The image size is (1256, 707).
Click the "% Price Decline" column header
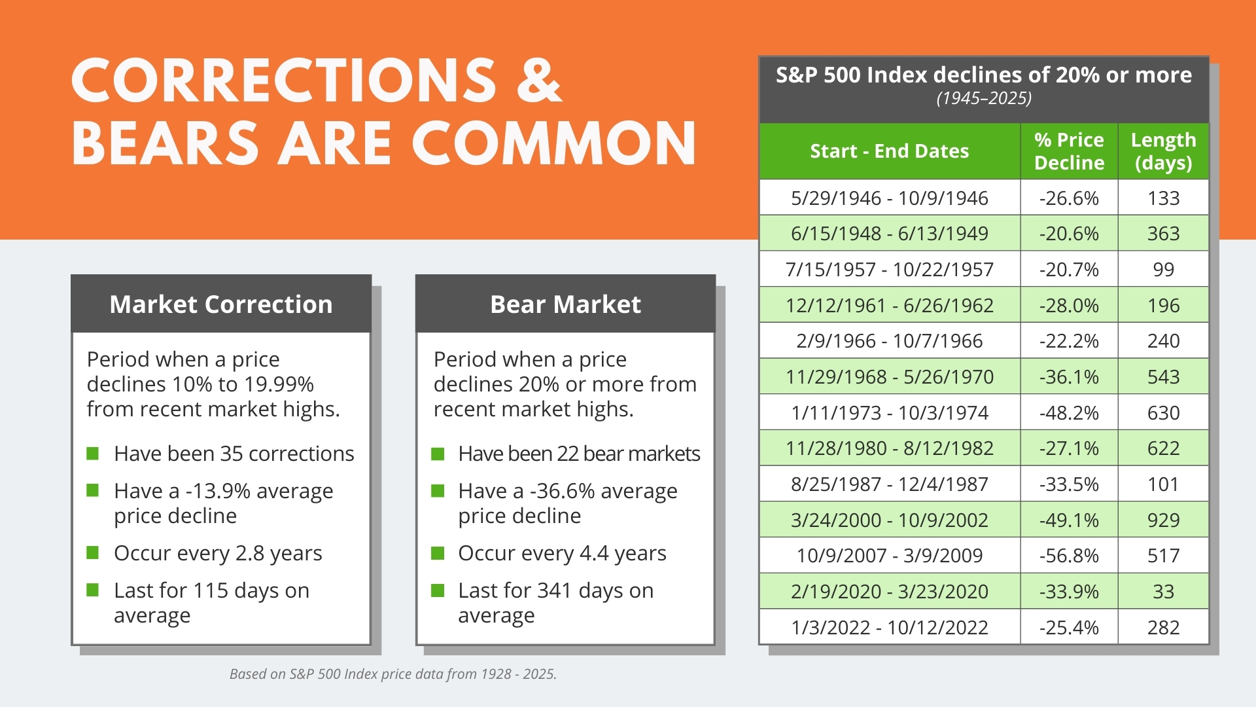point(1069,151)
